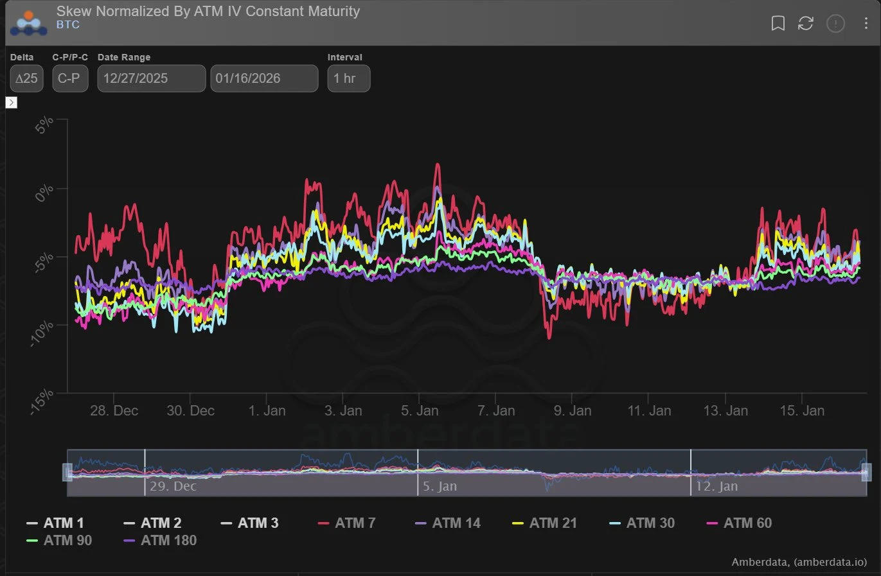The height and width of the screenshot is (576, 881).
Task: Click the 28. Dec x-axis label
Action: pyautogui.click(x=114, y=411)
